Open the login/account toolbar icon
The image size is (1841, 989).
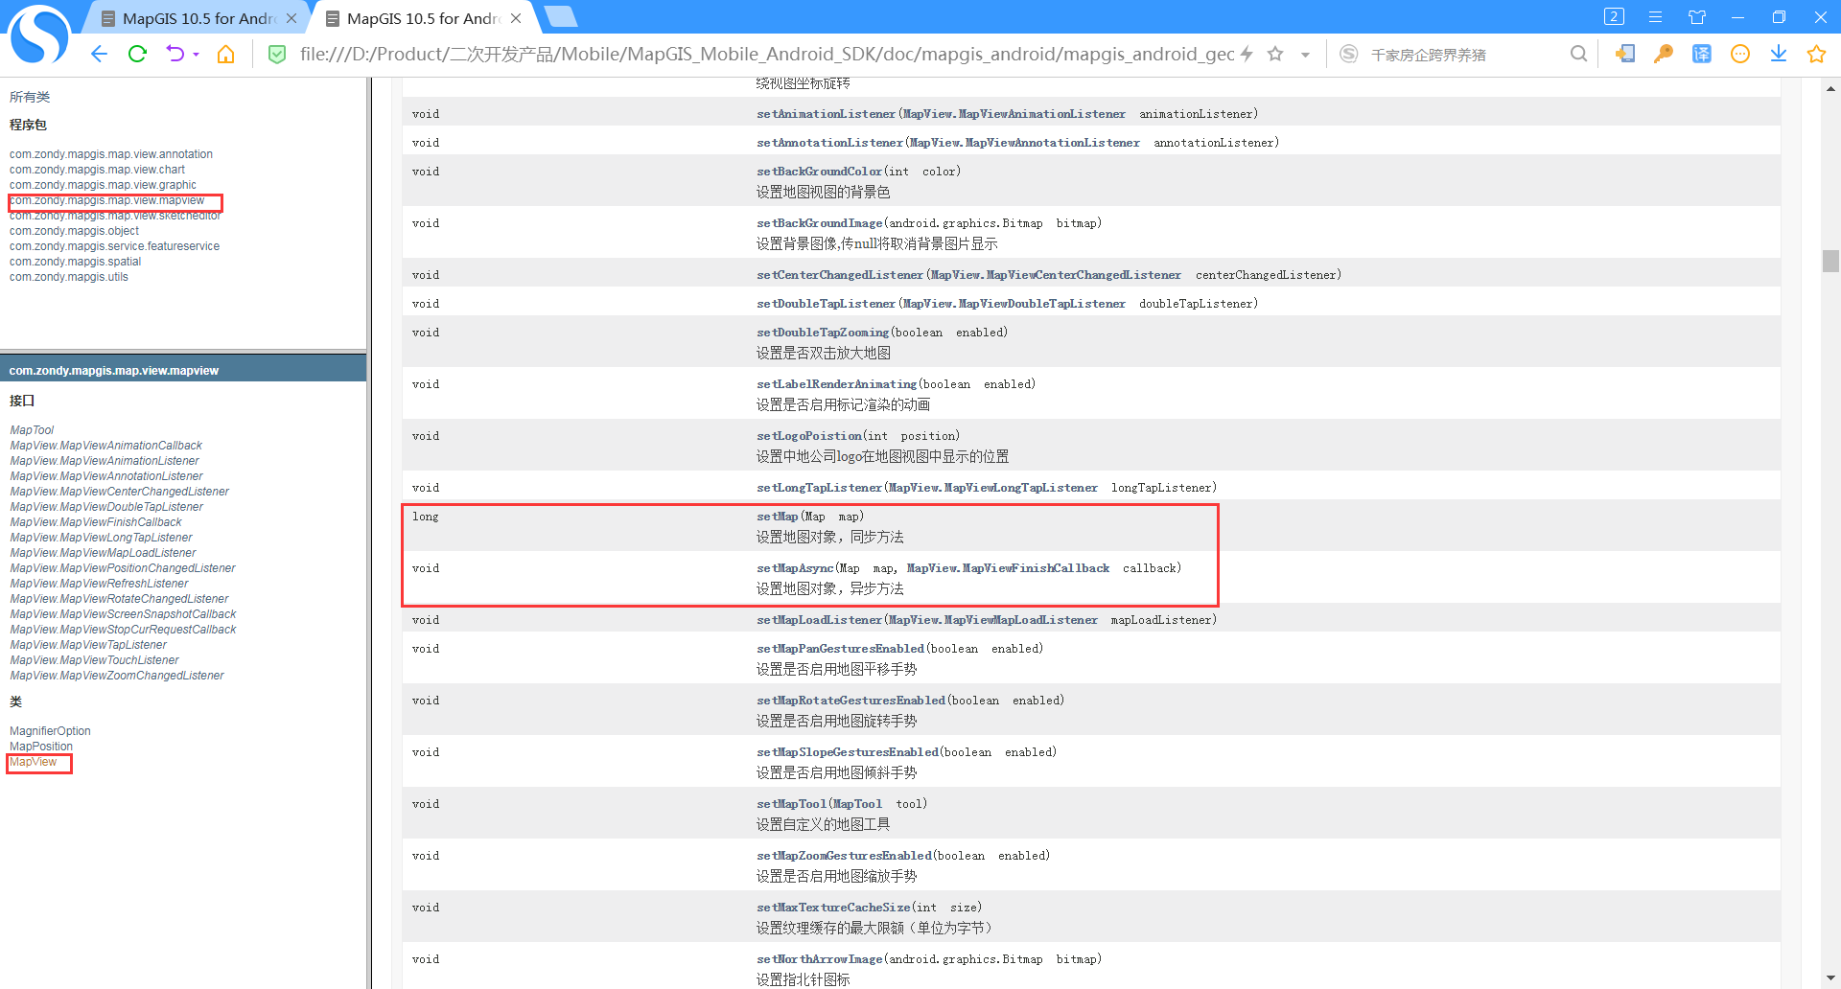tap(1625, 55)
